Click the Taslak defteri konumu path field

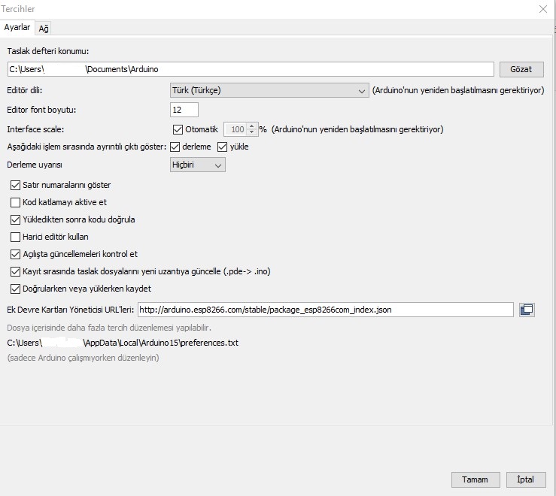click(x=251, y=69)
